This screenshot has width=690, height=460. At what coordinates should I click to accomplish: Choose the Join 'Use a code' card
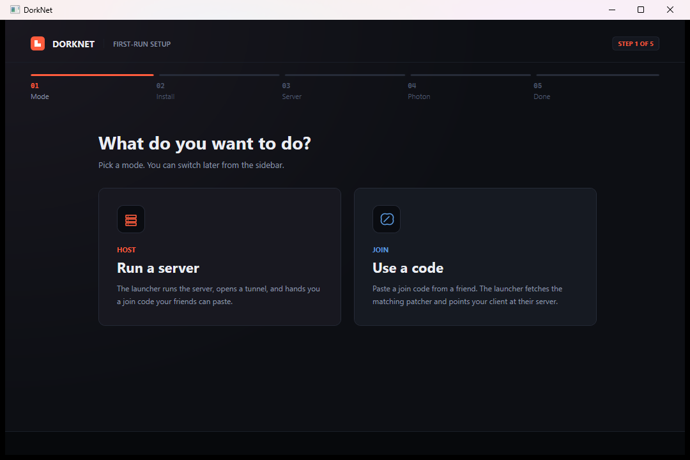(x=475, y=257)
